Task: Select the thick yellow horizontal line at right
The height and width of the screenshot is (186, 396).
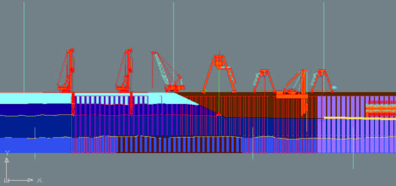Action: [x=360, y=118]
